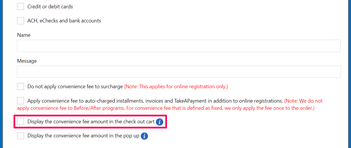Viewport: 351px width, 148px height.
Task: Click 'Display the convenience fee amount in the check out cart' text
Action: click(91, 122)
